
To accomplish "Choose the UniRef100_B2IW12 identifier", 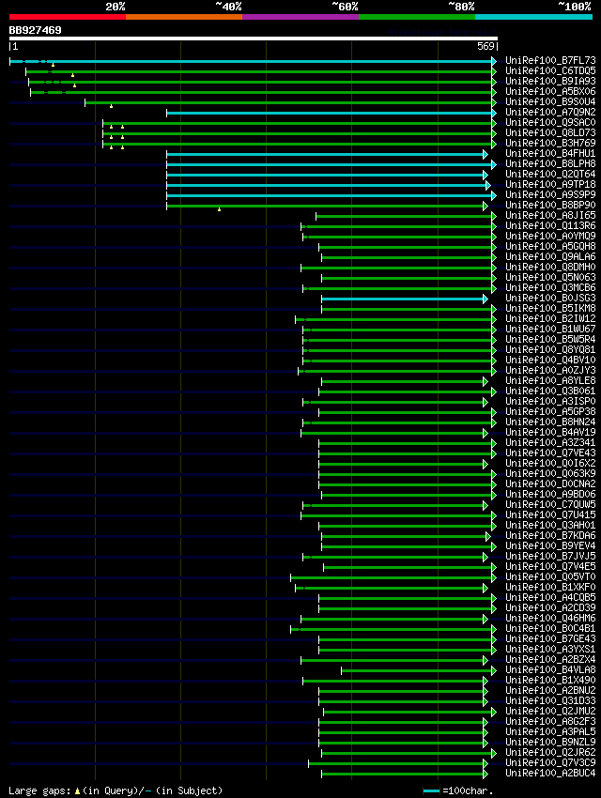I will [x=550, y=318].
